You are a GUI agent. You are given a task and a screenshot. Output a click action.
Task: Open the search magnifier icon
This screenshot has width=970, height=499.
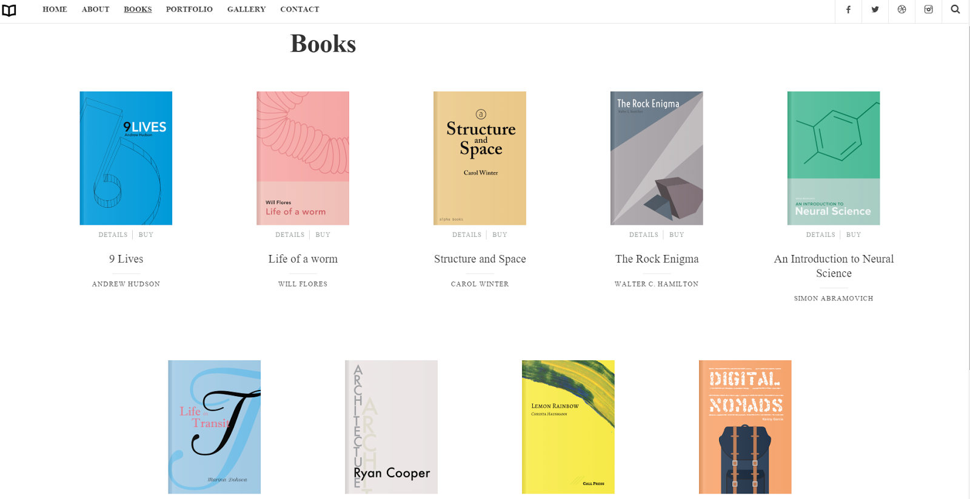pos(955,10)
